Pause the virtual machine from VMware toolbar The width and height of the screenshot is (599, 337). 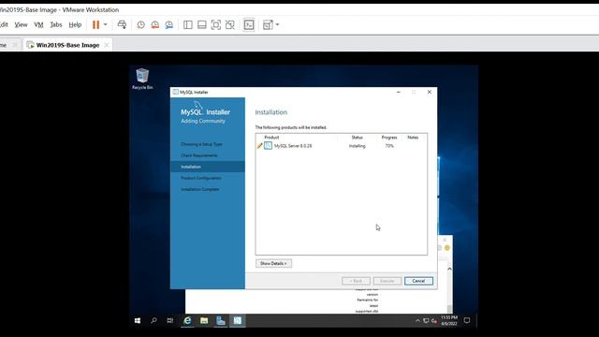pos(95,25)
